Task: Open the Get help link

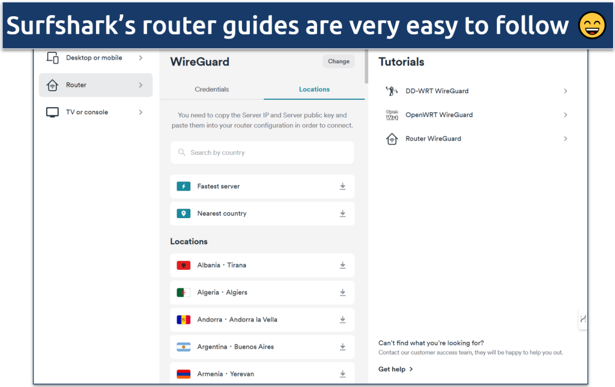Action: (395, 369)
